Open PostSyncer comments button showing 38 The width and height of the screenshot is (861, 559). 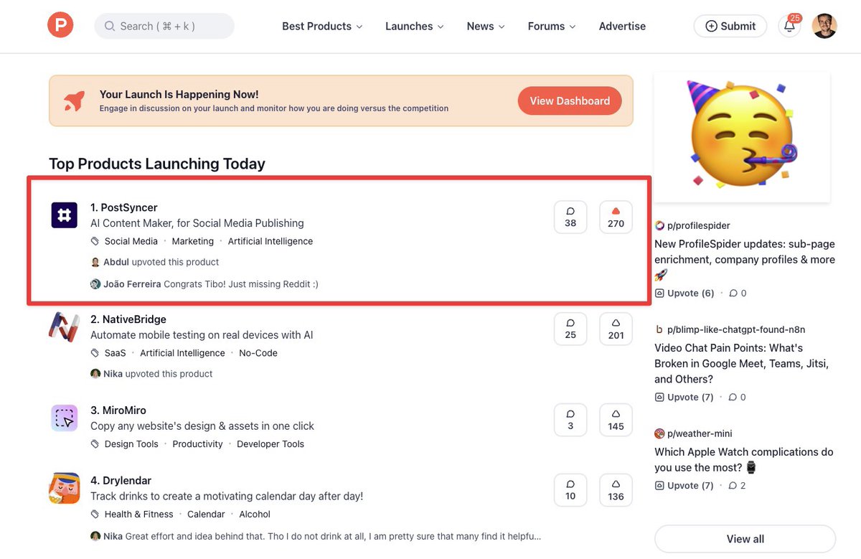pos(570,217)
